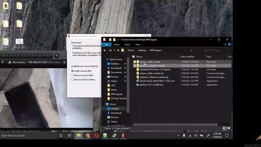Click MTK bypass breadcrumb in address bar
This screenshot has height=147, width=261.
156,50
